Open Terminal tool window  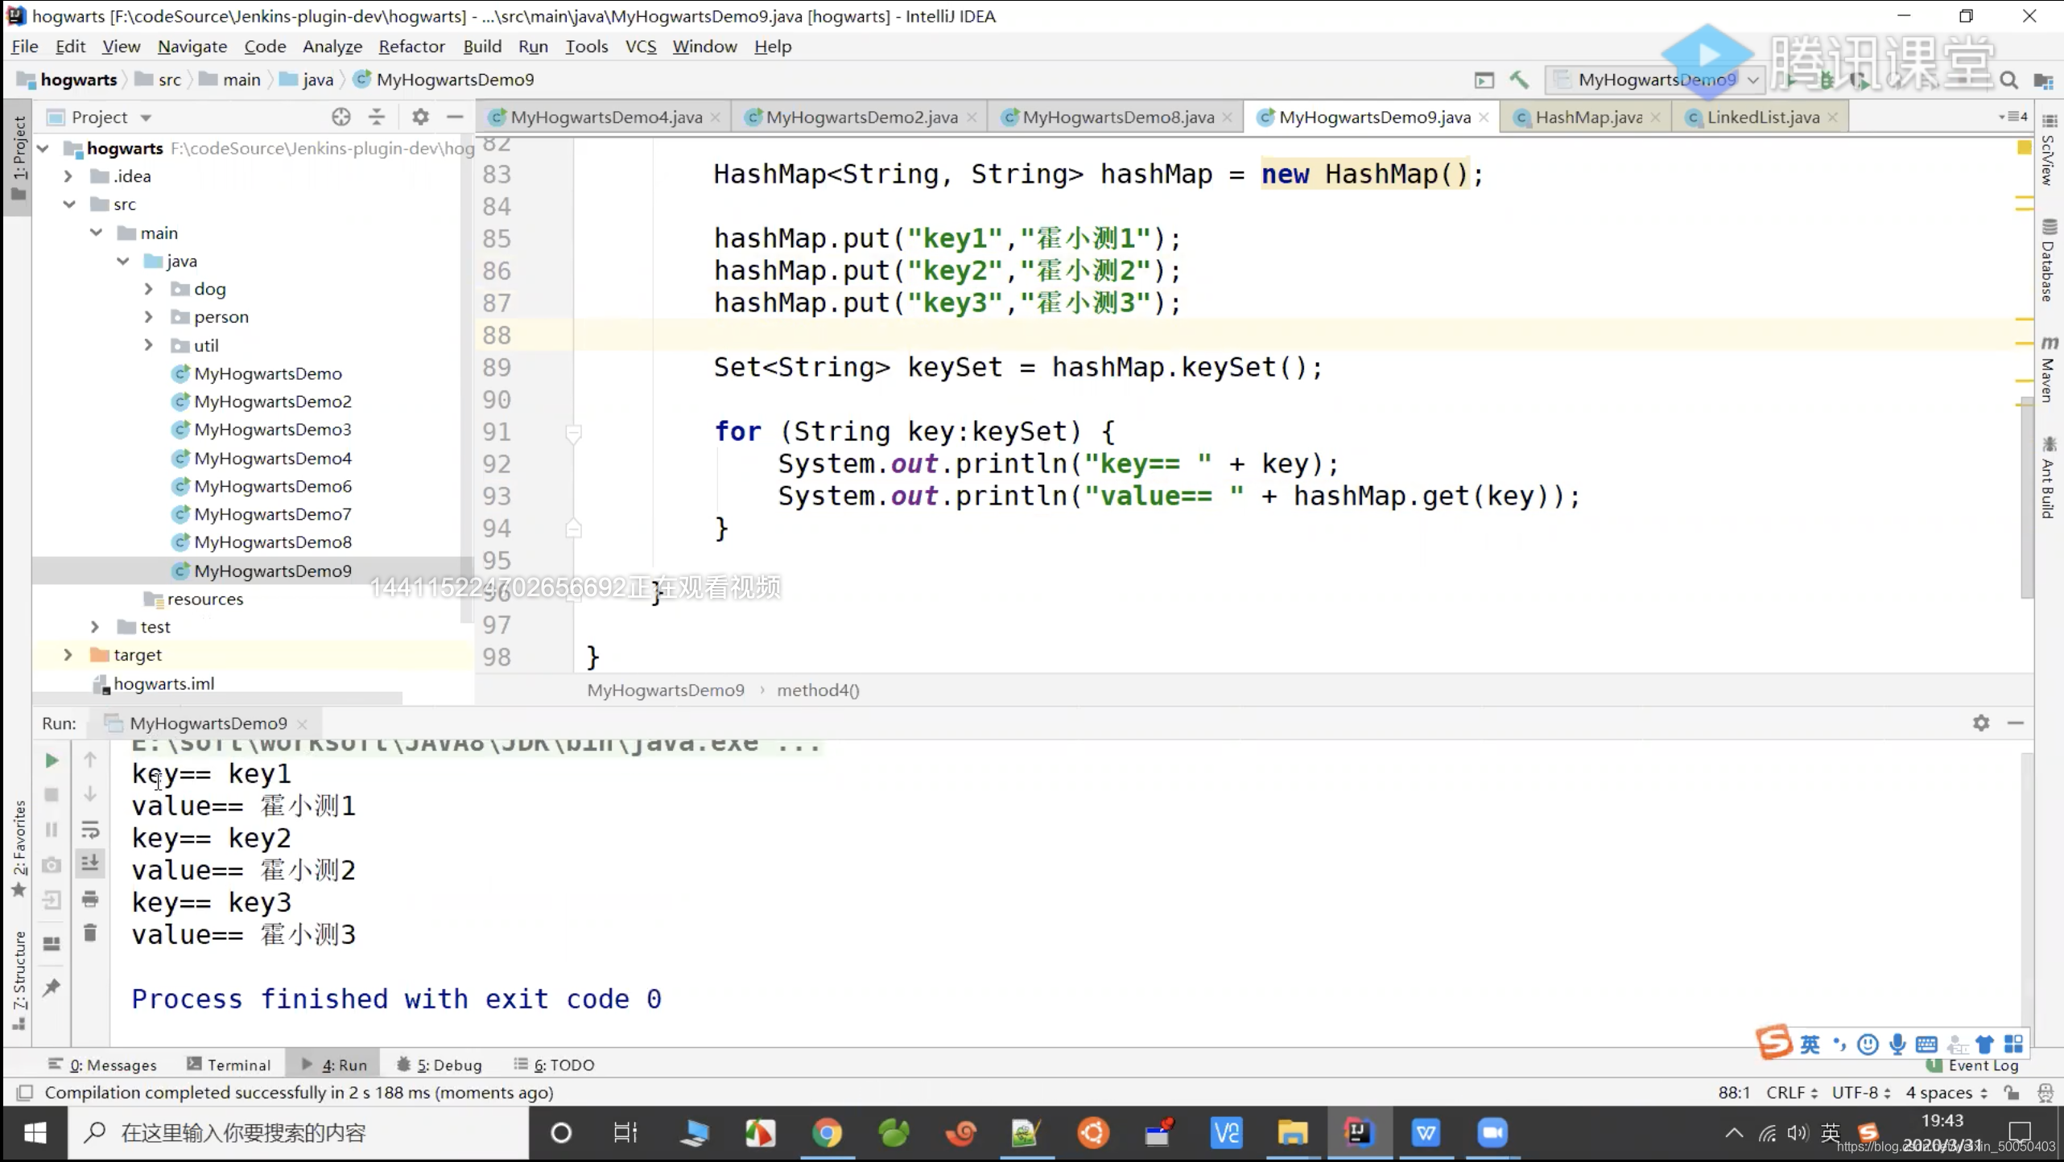coord(229,1065)
